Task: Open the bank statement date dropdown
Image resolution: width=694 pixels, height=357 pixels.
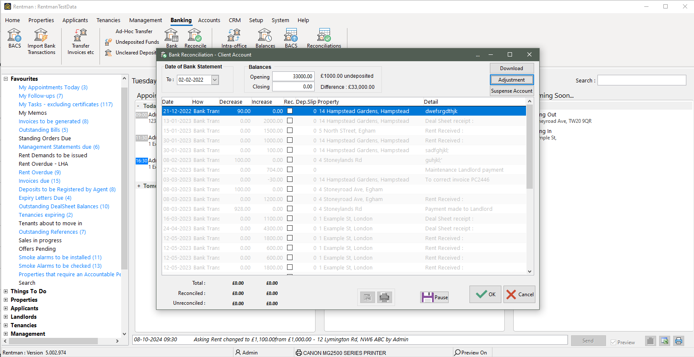Action: [x=215, y=80]
